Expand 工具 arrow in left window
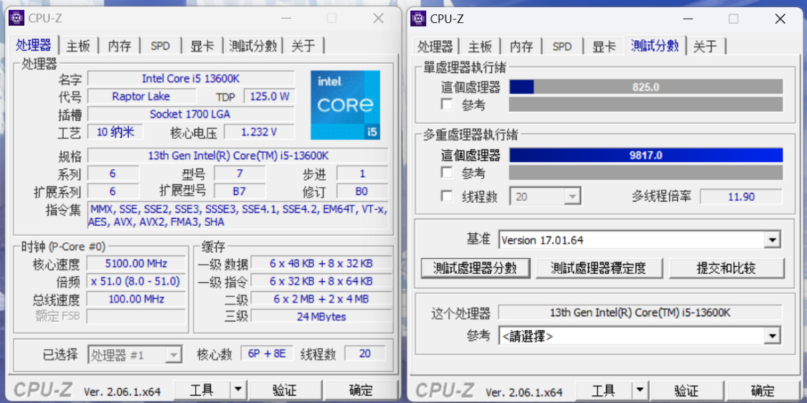The width and height of the screenshot is (807, 403). tap(237, 389)
